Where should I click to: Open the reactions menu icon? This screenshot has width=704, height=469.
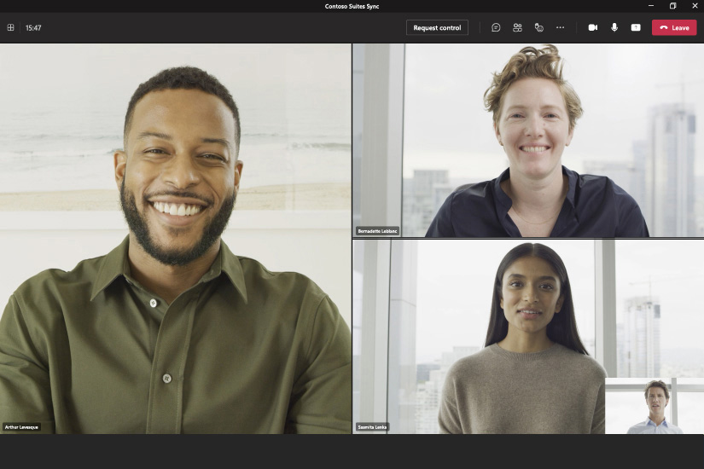pyautogui.click(x=538, y=27)
